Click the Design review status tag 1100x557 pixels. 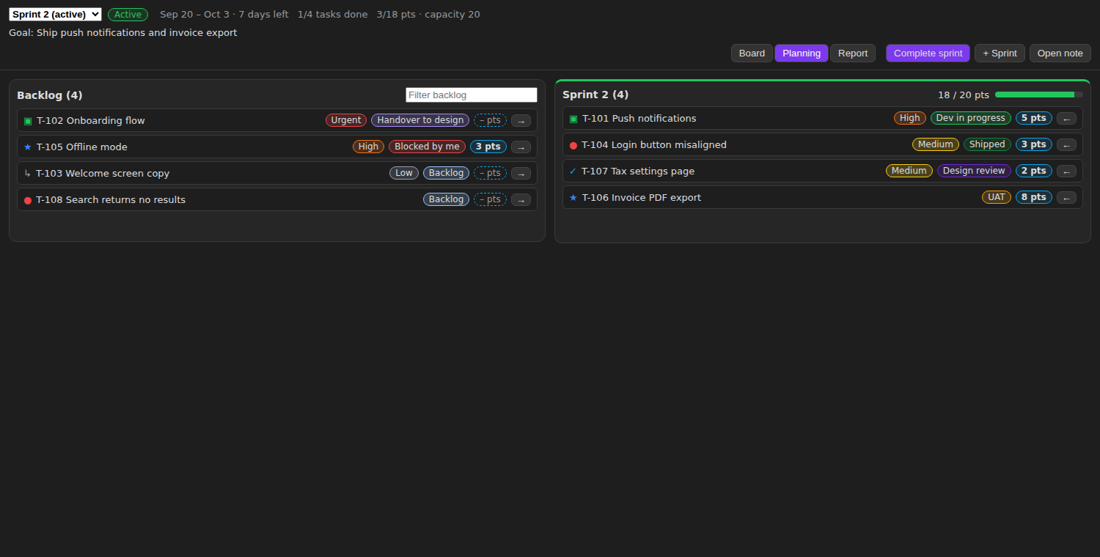pyautogui.click(x=974, y=171)
